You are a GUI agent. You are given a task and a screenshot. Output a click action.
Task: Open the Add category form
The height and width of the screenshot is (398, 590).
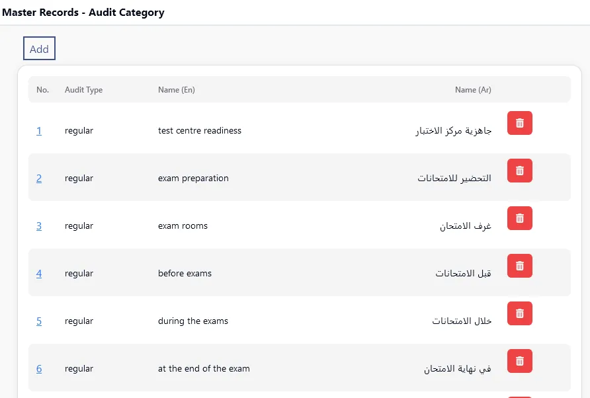pos(39,48)
